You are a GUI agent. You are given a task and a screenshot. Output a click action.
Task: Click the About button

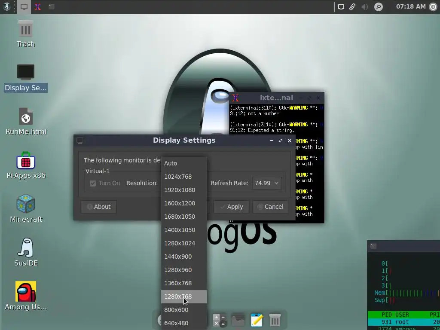click(98, 207)
